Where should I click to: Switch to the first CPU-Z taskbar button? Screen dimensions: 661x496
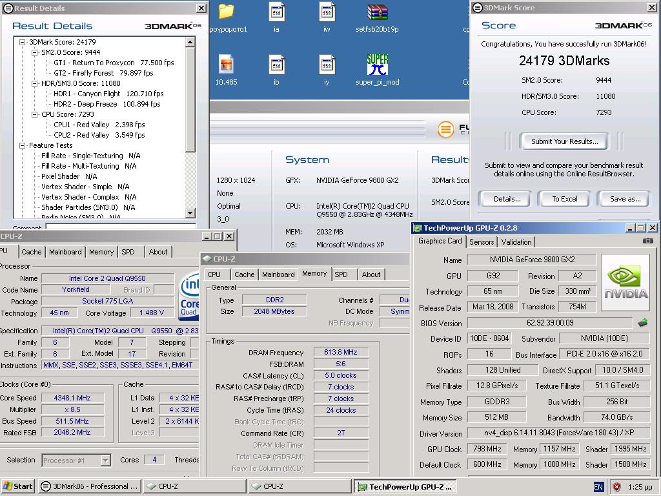pyautogui.click(x=194, y=486)
